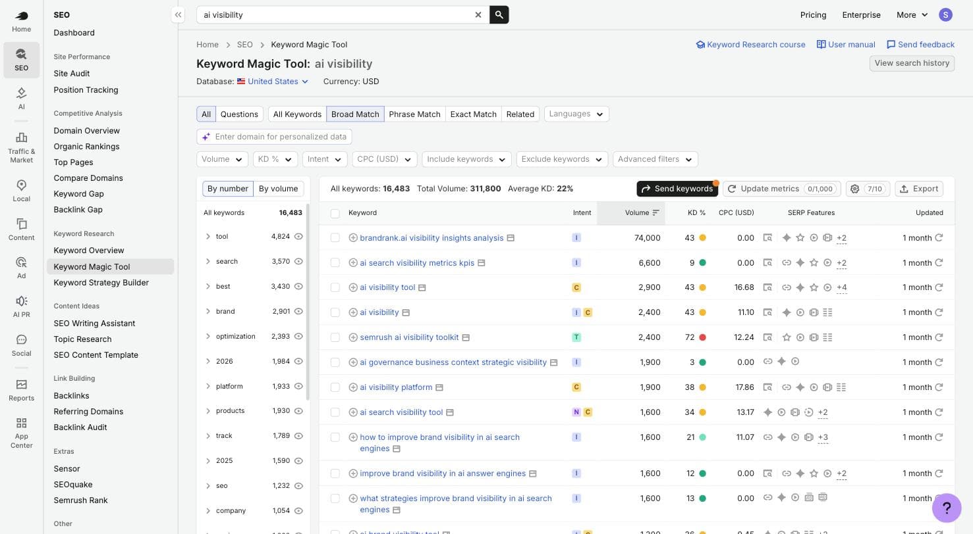Show +4 more SERP features for ai visibility tool

click(841, 287)
